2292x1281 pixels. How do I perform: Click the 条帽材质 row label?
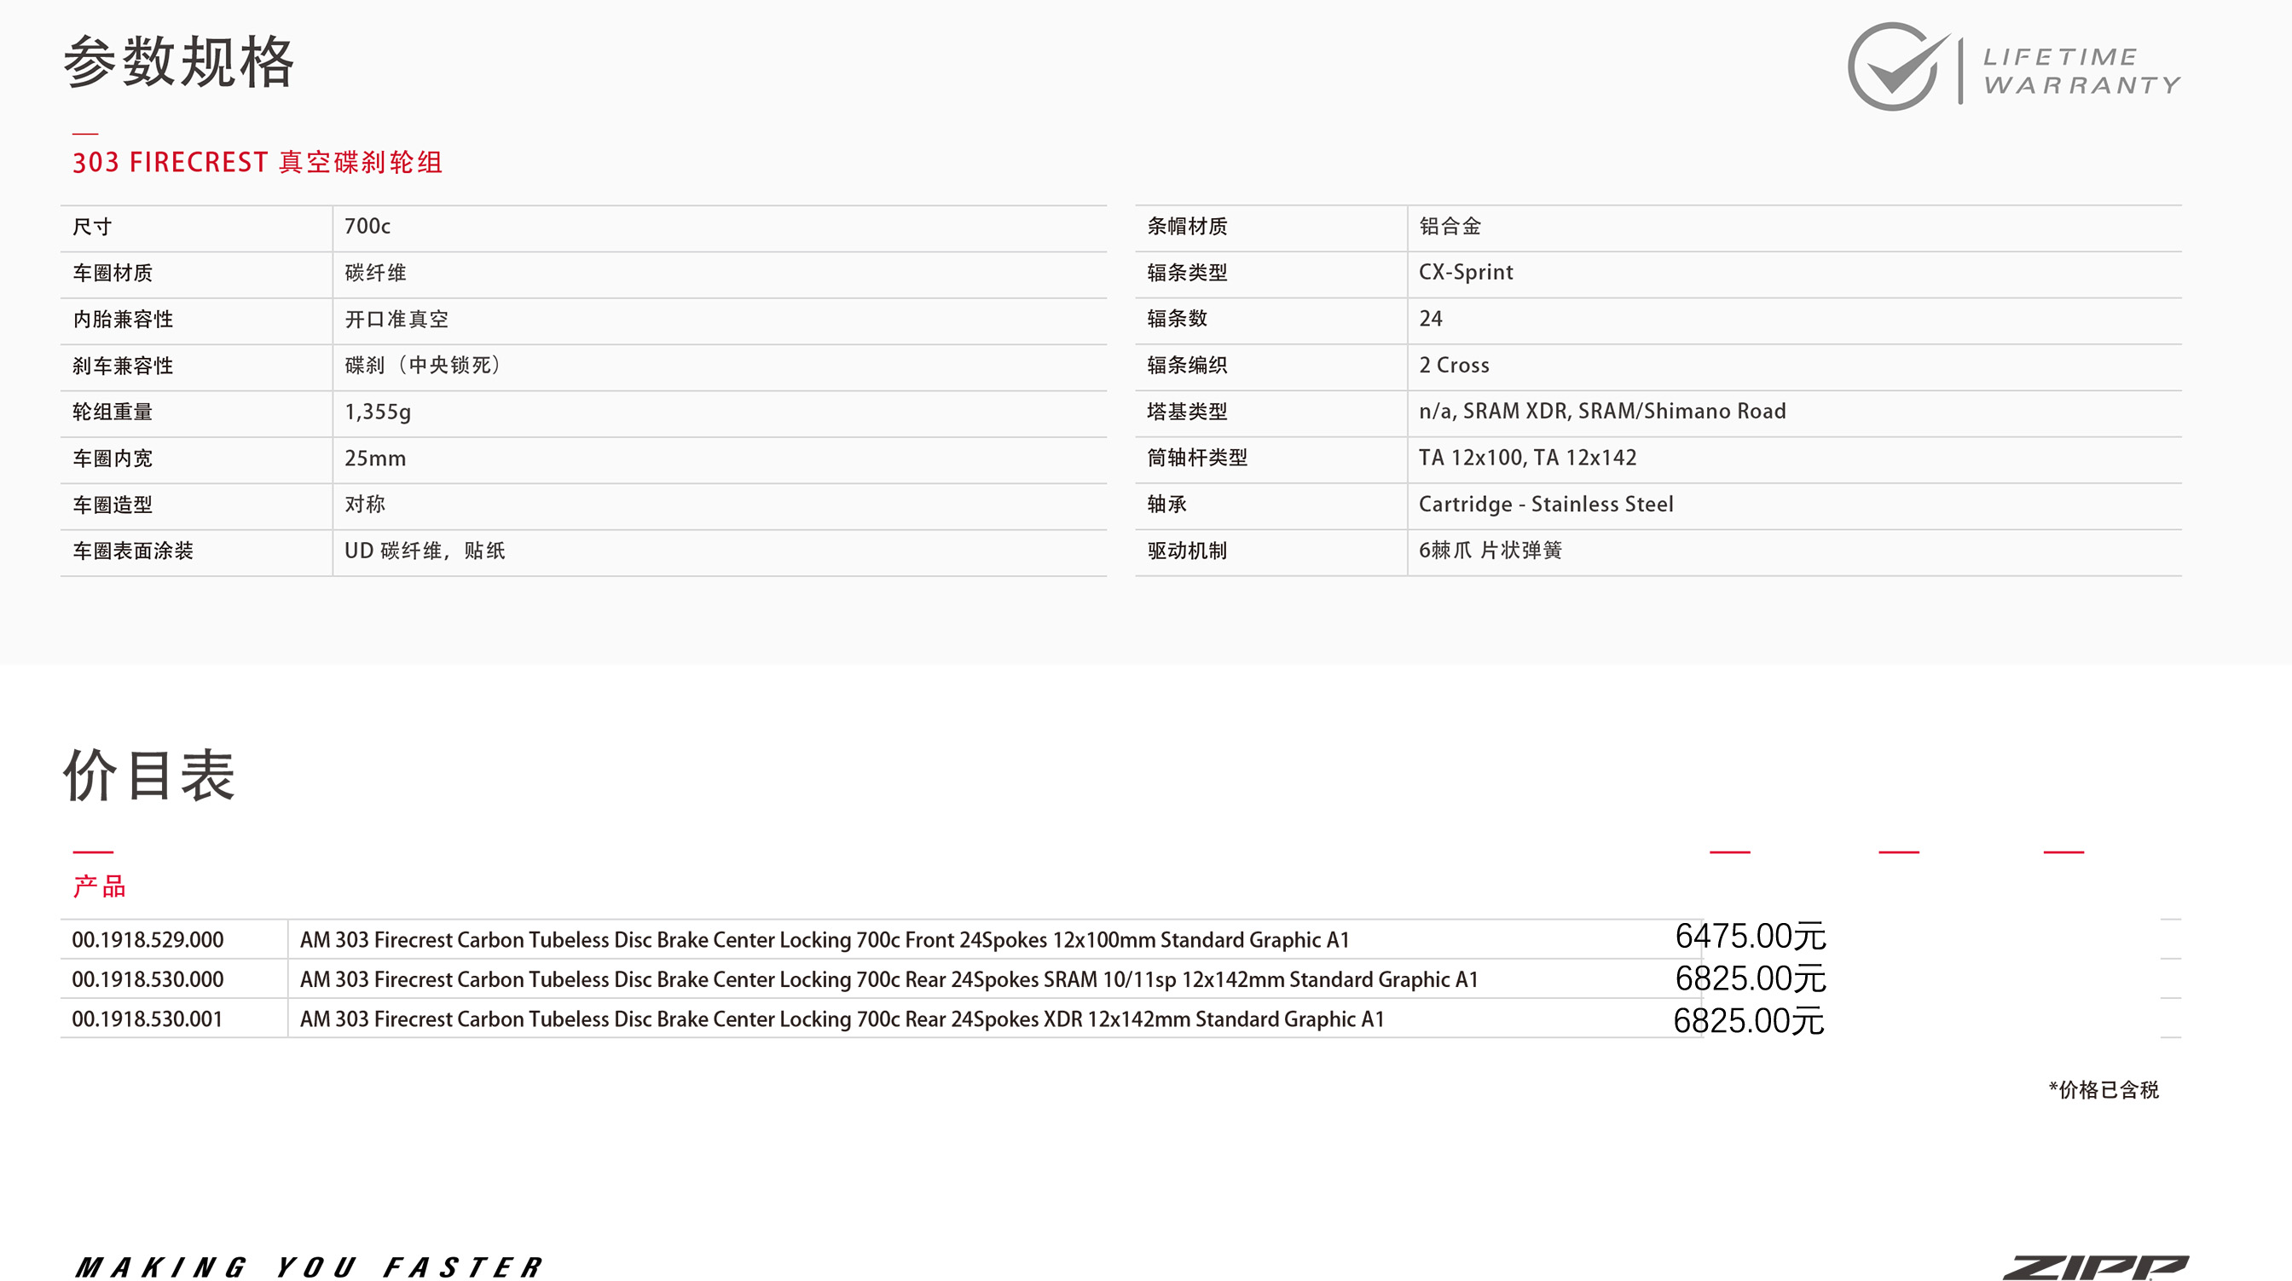(1187, 226)
